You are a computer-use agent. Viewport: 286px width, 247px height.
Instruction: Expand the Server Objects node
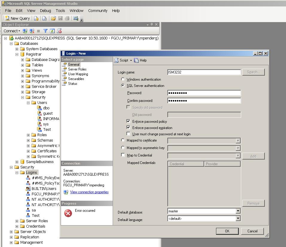coord(11,232)
